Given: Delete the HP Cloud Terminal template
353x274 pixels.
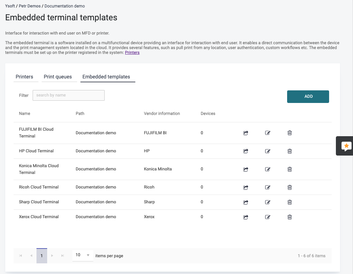Looking at the screenshot, I should click(290, 151).
